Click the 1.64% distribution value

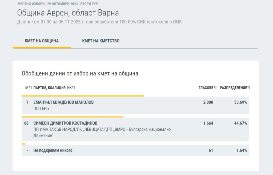coord(242,150)
